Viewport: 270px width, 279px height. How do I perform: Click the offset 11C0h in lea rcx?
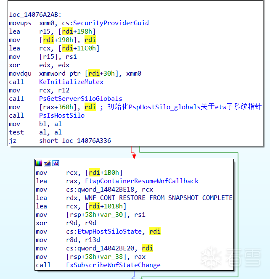tap(86, 48)
